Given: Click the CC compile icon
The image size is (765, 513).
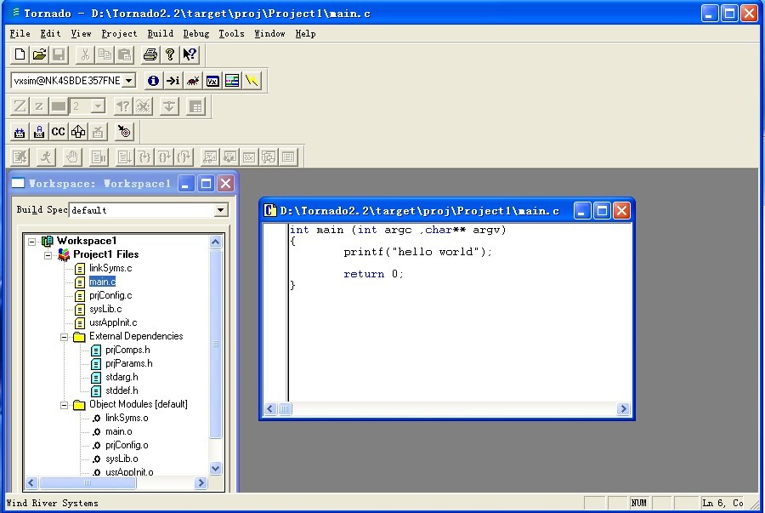Looking at the screenshot, I should [59, 131].
